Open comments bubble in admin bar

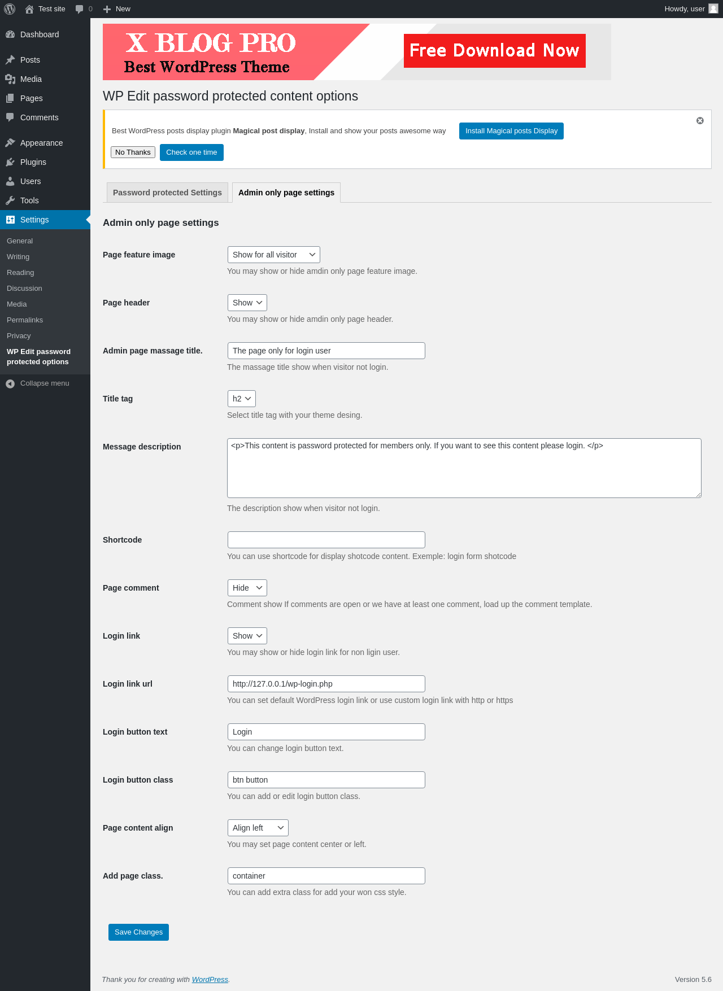point(79,9)
